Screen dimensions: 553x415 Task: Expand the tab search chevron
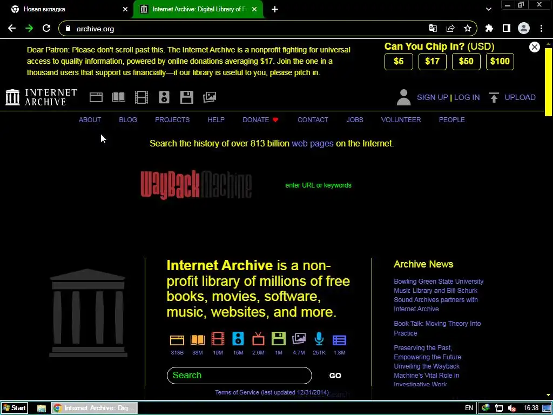488,9
